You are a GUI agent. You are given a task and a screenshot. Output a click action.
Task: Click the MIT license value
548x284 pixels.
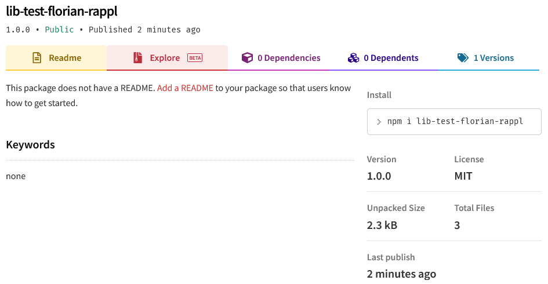pyautogui.click(x=463, y=176)
